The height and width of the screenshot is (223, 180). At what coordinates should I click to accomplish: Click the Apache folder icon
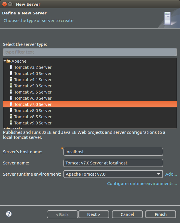click(x=9, y=61)
